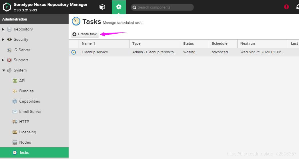Click the Last column header
The height and width of the screenshot is (159, 299).
click(x=294, y=44)
